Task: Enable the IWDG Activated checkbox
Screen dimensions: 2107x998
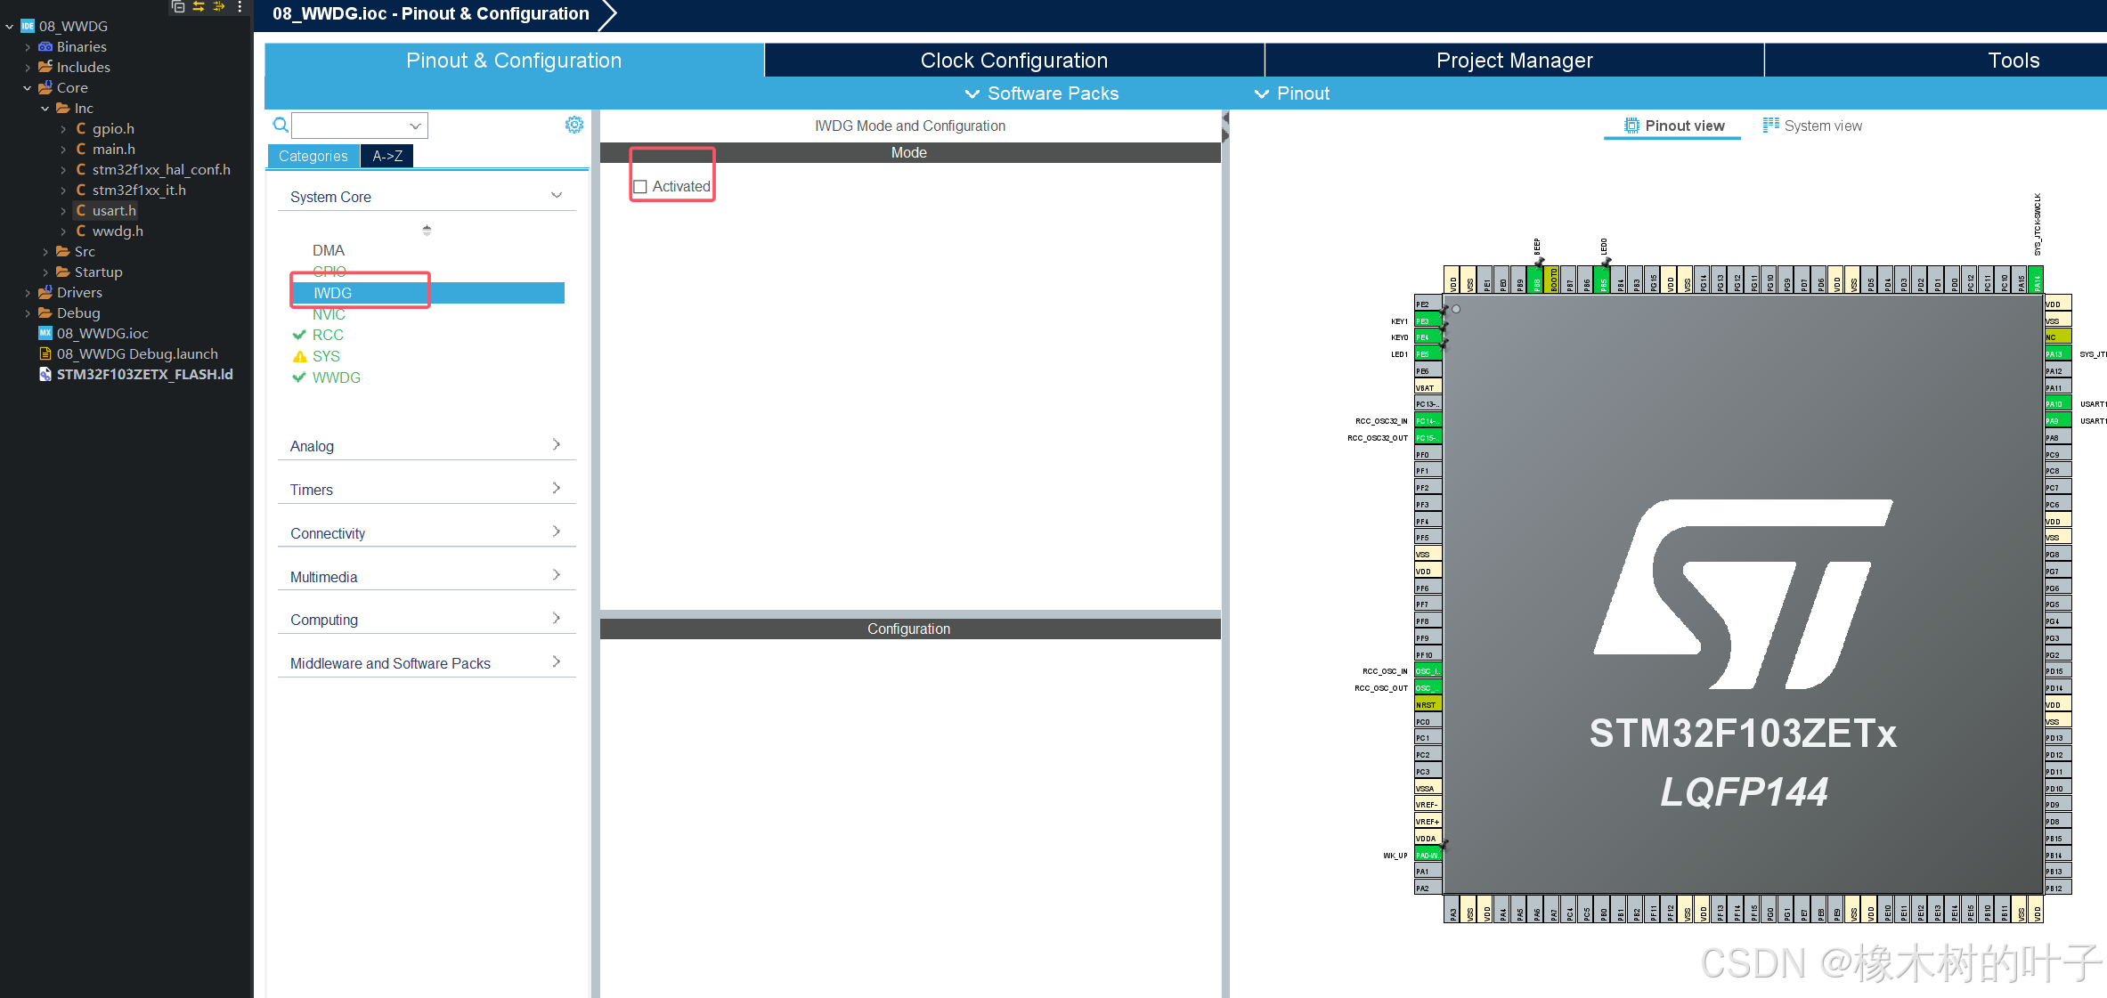Action: point(640,187)
